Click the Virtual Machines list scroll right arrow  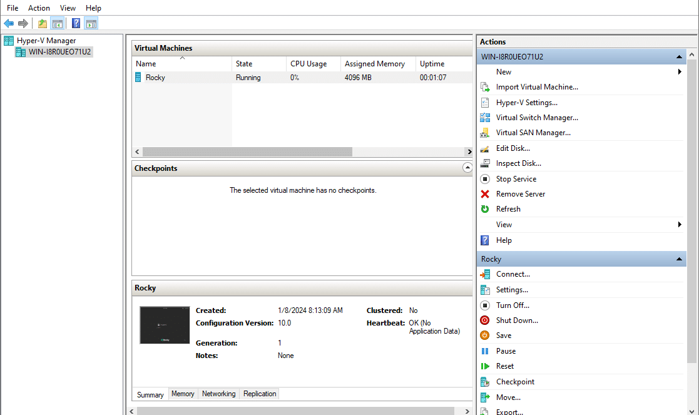(x=469, y=152)
